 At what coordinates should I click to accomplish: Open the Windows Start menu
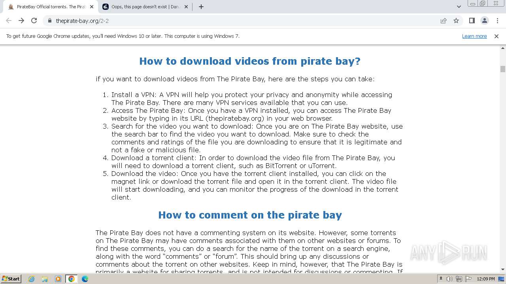11,278
